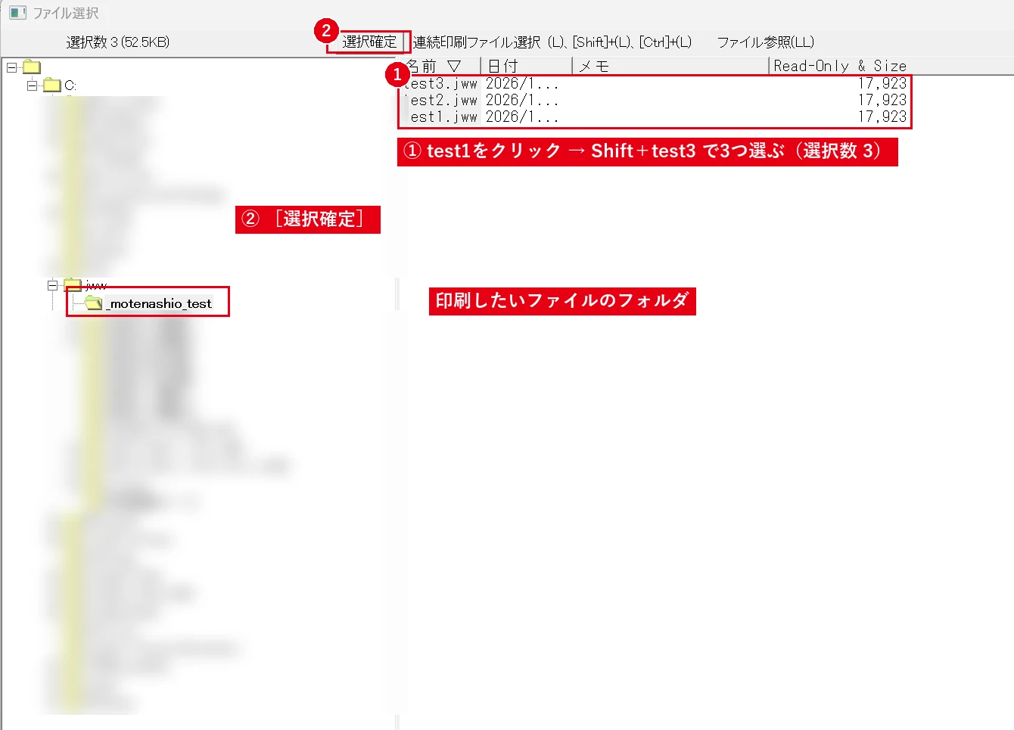Viewport: 1014px width, 730px height.
Task: Click the root folder icon in tree
Action: click(x=32, y=67)
